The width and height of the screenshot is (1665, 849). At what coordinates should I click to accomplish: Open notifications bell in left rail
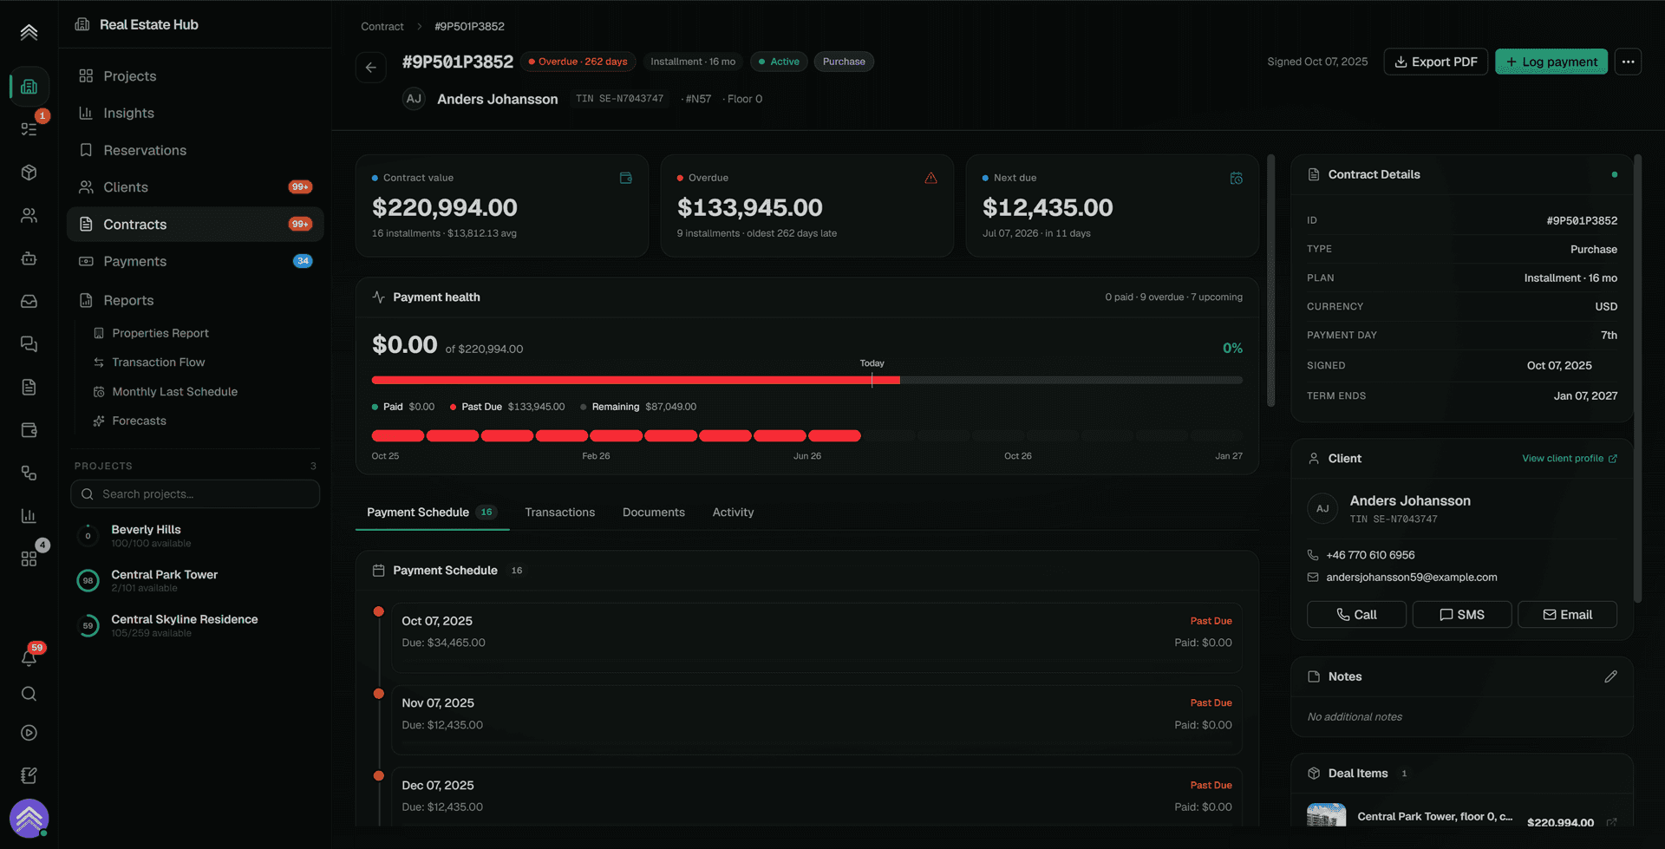point(29,657)
